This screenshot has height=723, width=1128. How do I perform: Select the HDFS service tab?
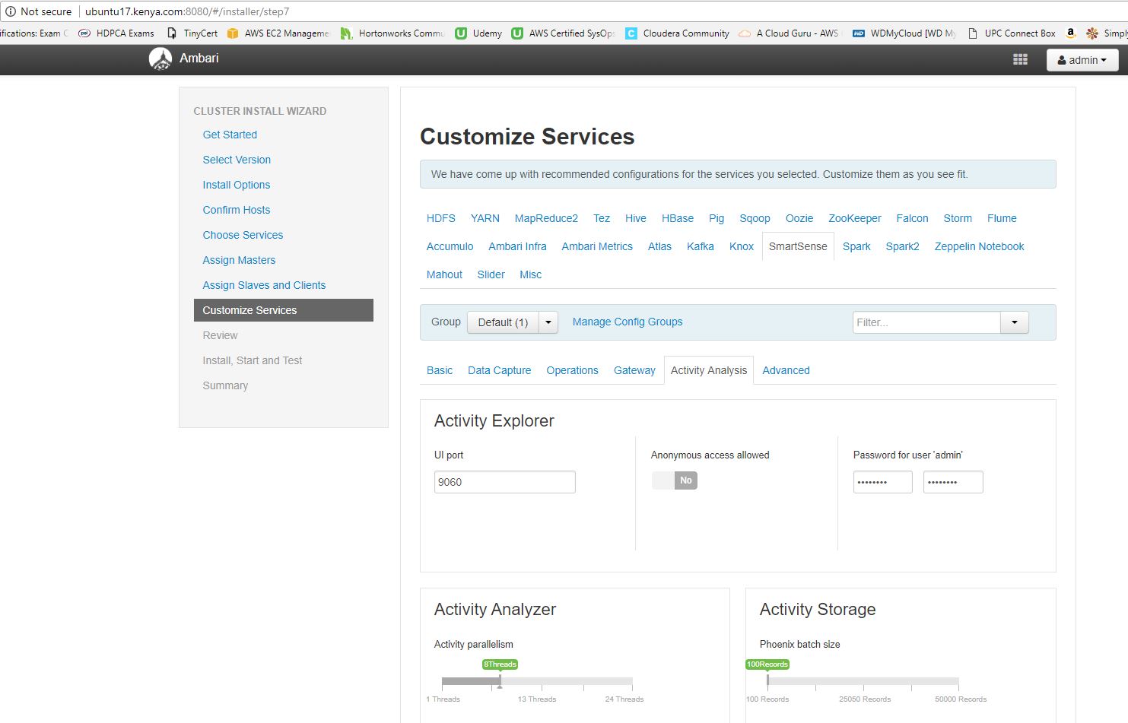pyautogui.click(x=440, y=218)
